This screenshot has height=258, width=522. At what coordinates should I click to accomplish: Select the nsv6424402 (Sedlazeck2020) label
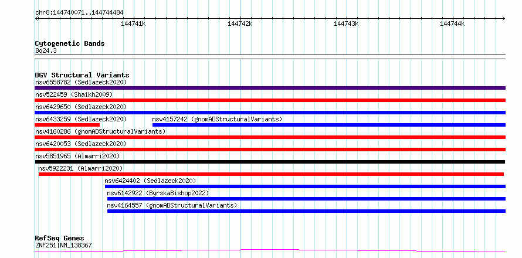pos(150,181)
